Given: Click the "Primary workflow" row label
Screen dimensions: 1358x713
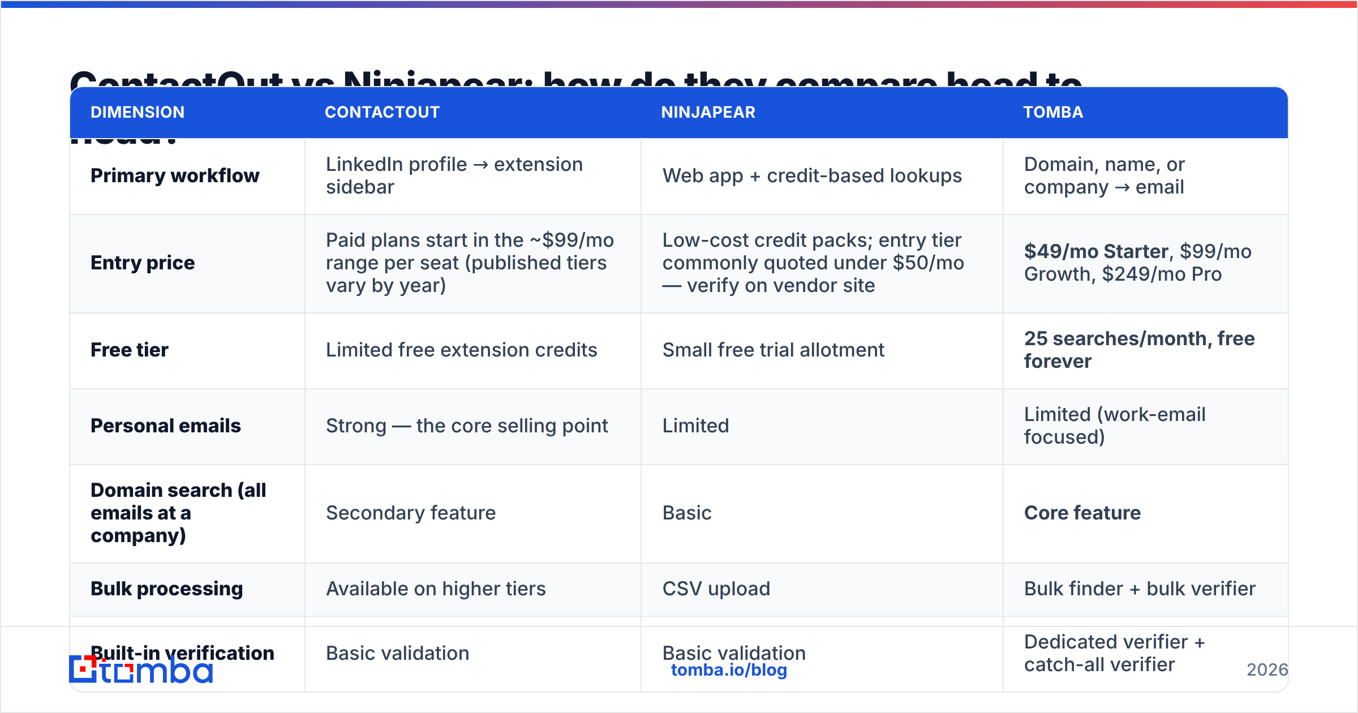Looking at the screenshot, I should pos(175,175).
